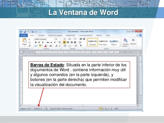Click the Format Painter brush icon
This screenshot has height=123, width=164.
tap(29, 45)
